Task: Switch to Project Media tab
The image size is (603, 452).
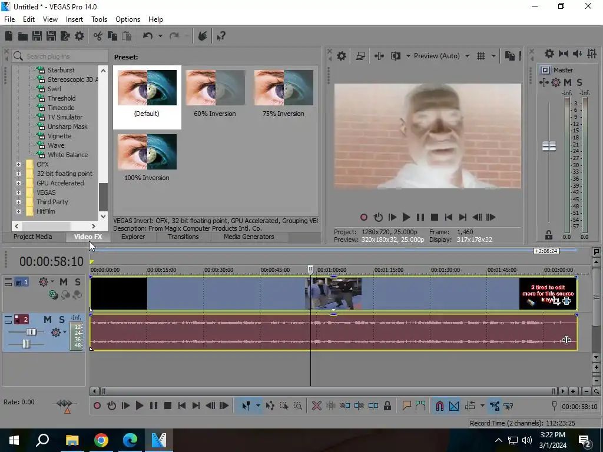Action: 33,237
